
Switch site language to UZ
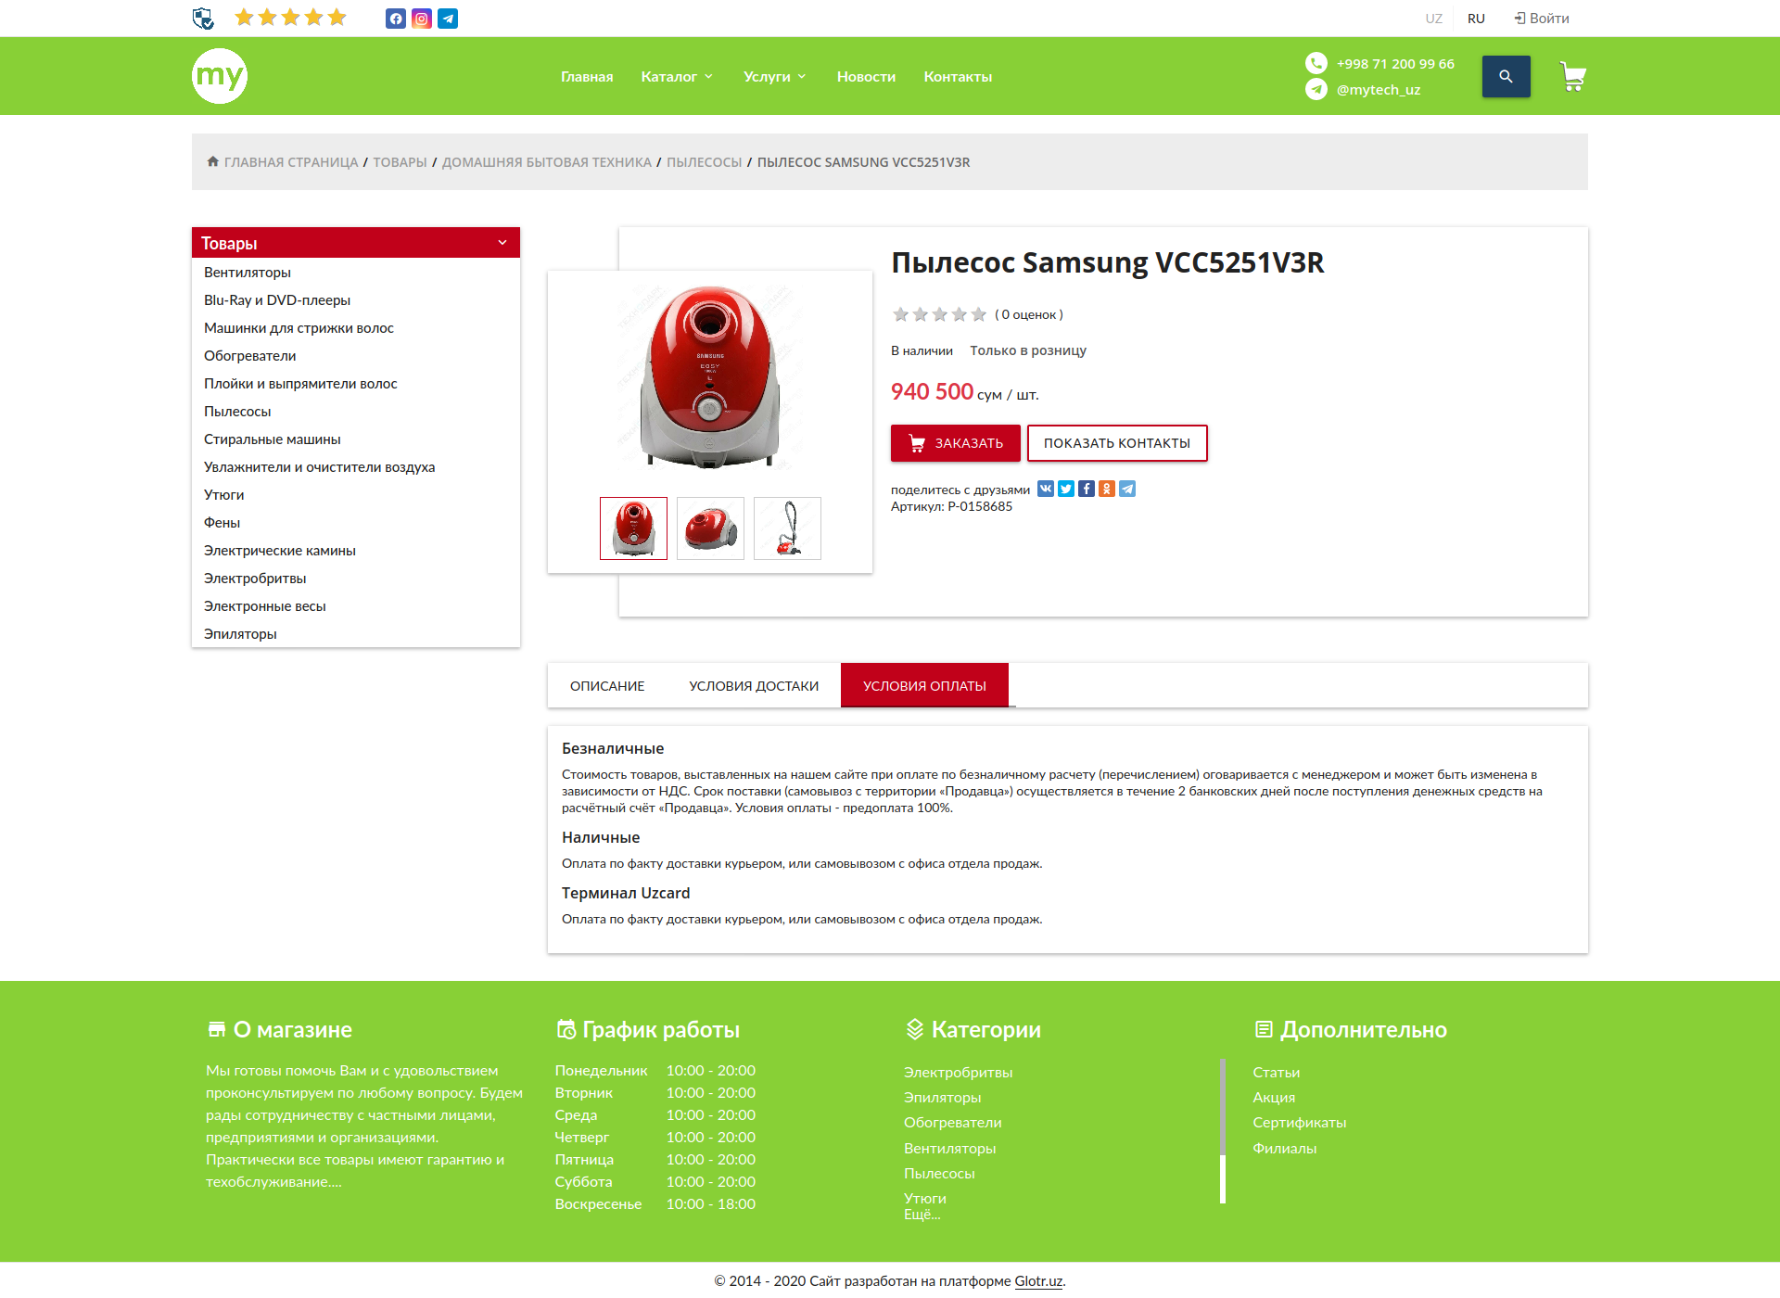[x=1434, y=19]
